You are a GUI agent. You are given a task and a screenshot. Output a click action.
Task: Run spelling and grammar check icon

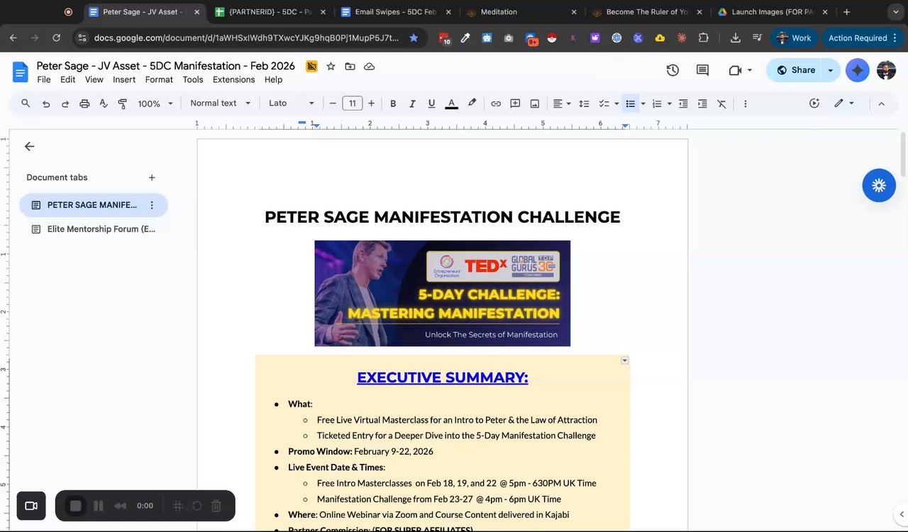(104, 104)
